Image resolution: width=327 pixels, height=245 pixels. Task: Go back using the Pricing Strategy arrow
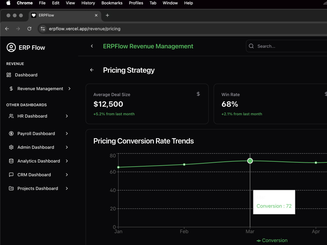point(92,70)
